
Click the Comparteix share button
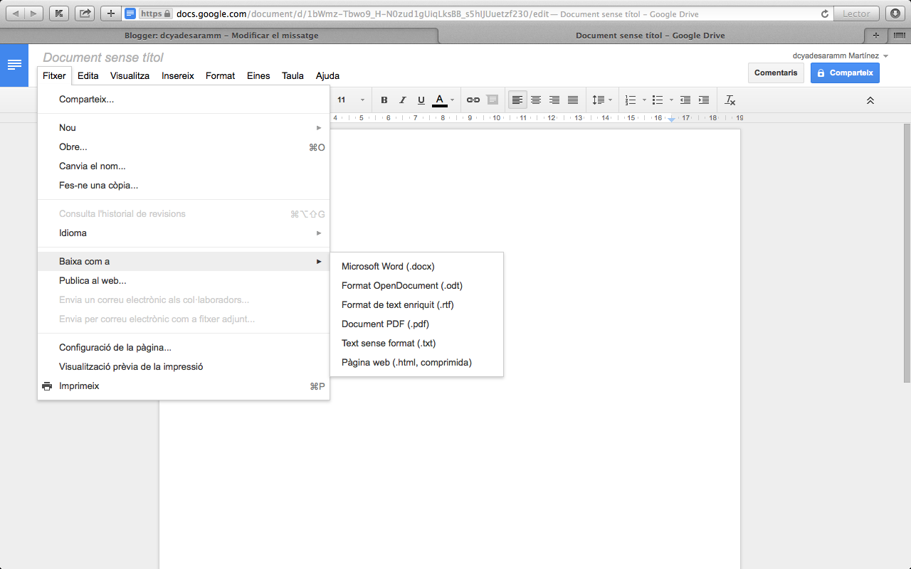[845, 73]
